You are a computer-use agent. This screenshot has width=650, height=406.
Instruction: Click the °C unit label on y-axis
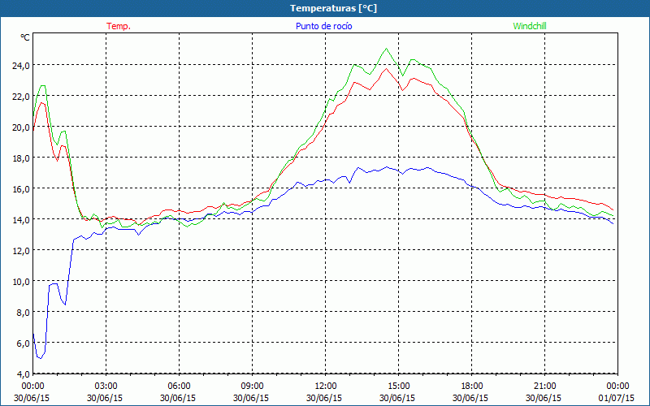pyautogui.click(x=25, y=37)
